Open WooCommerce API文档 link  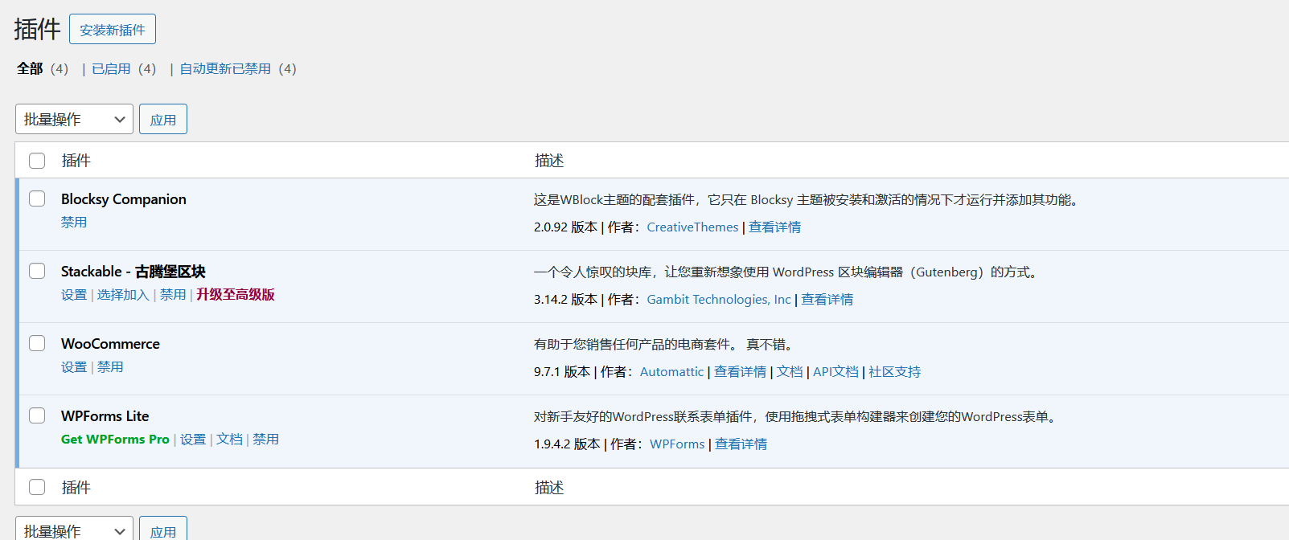coord(835,372)
